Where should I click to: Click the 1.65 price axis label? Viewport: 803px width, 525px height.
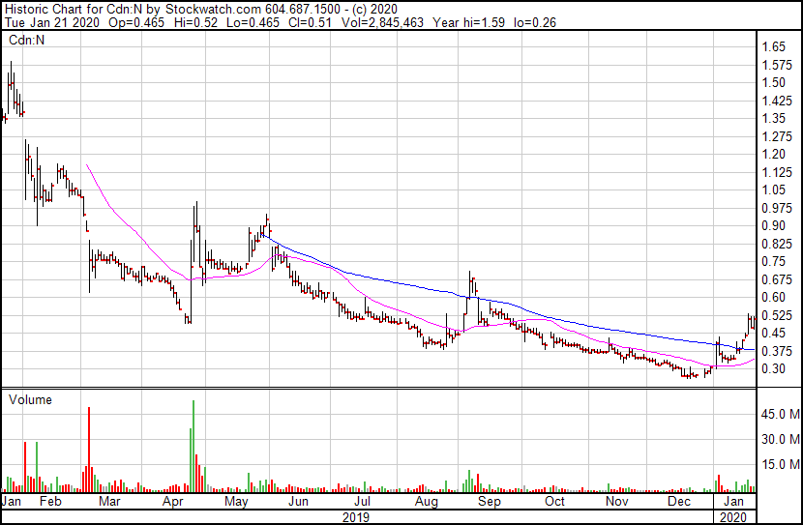pos(773,46)
